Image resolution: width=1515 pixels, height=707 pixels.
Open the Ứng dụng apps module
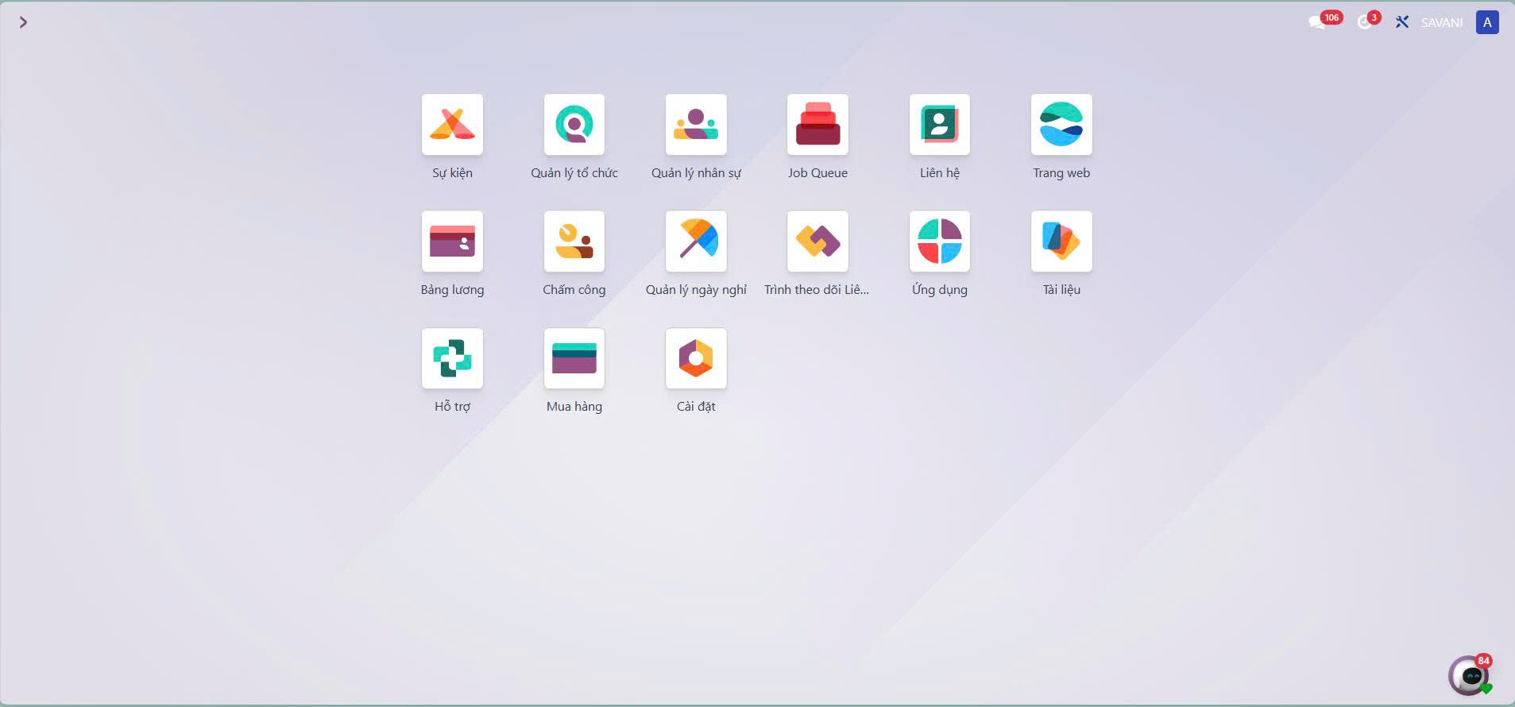point(939,241)
